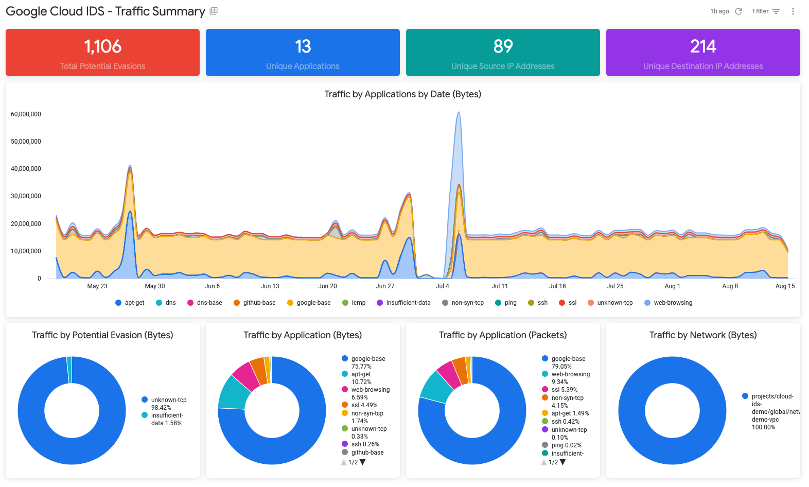809x487 pixels.
Task: Click ssh 0.42% legend entry
Action: [x=561, y=422]
